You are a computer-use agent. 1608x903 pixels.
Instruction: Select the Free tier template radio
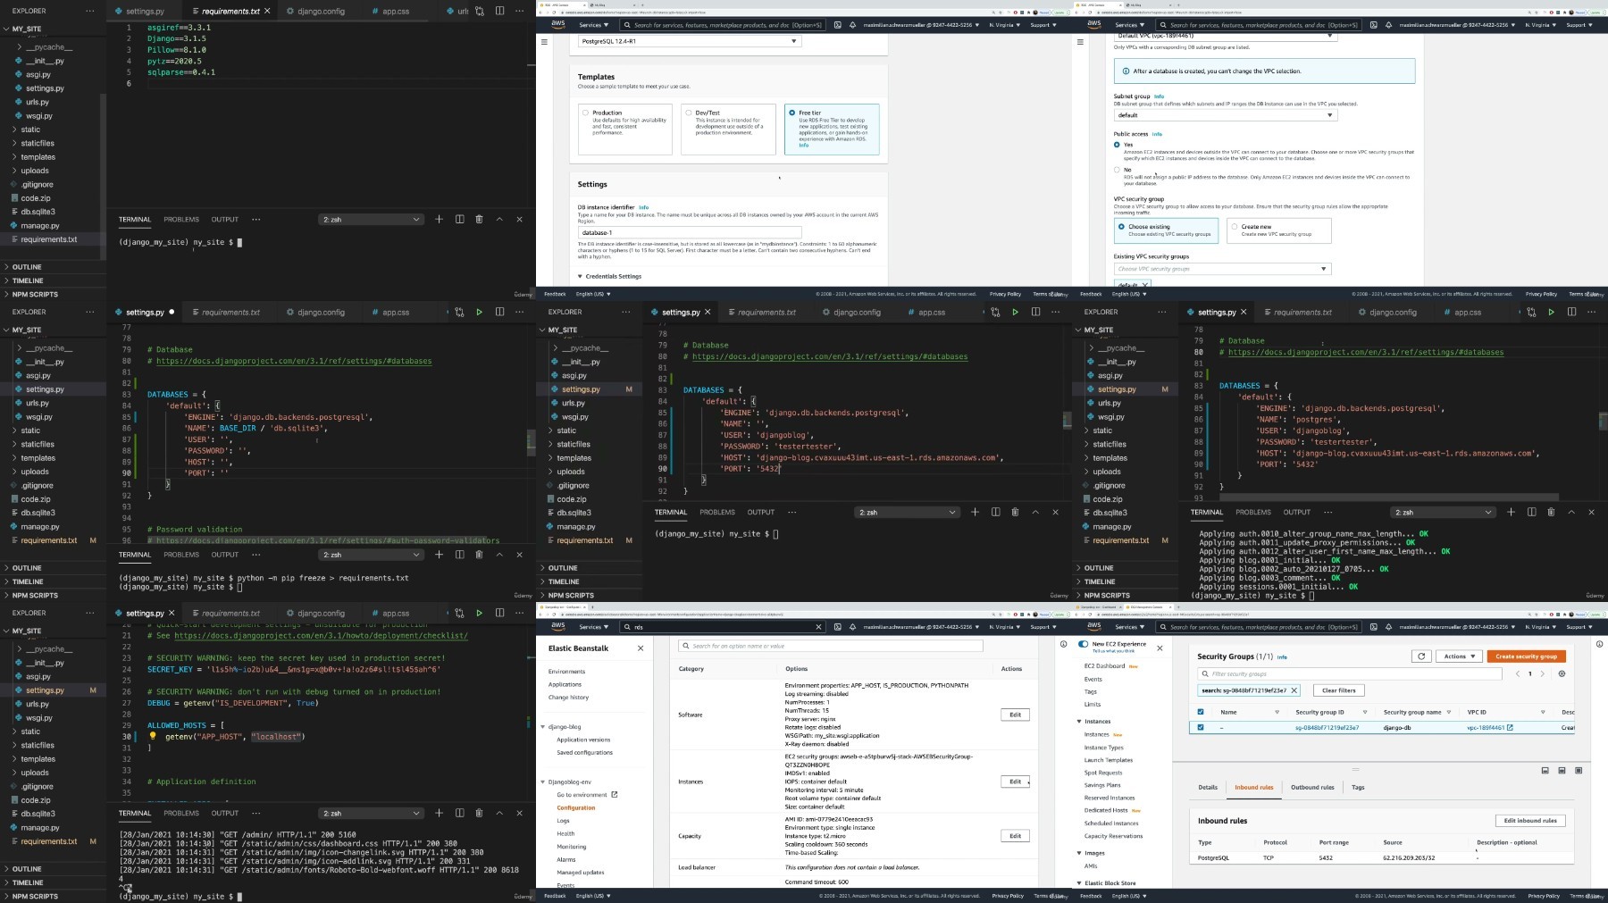791,113
